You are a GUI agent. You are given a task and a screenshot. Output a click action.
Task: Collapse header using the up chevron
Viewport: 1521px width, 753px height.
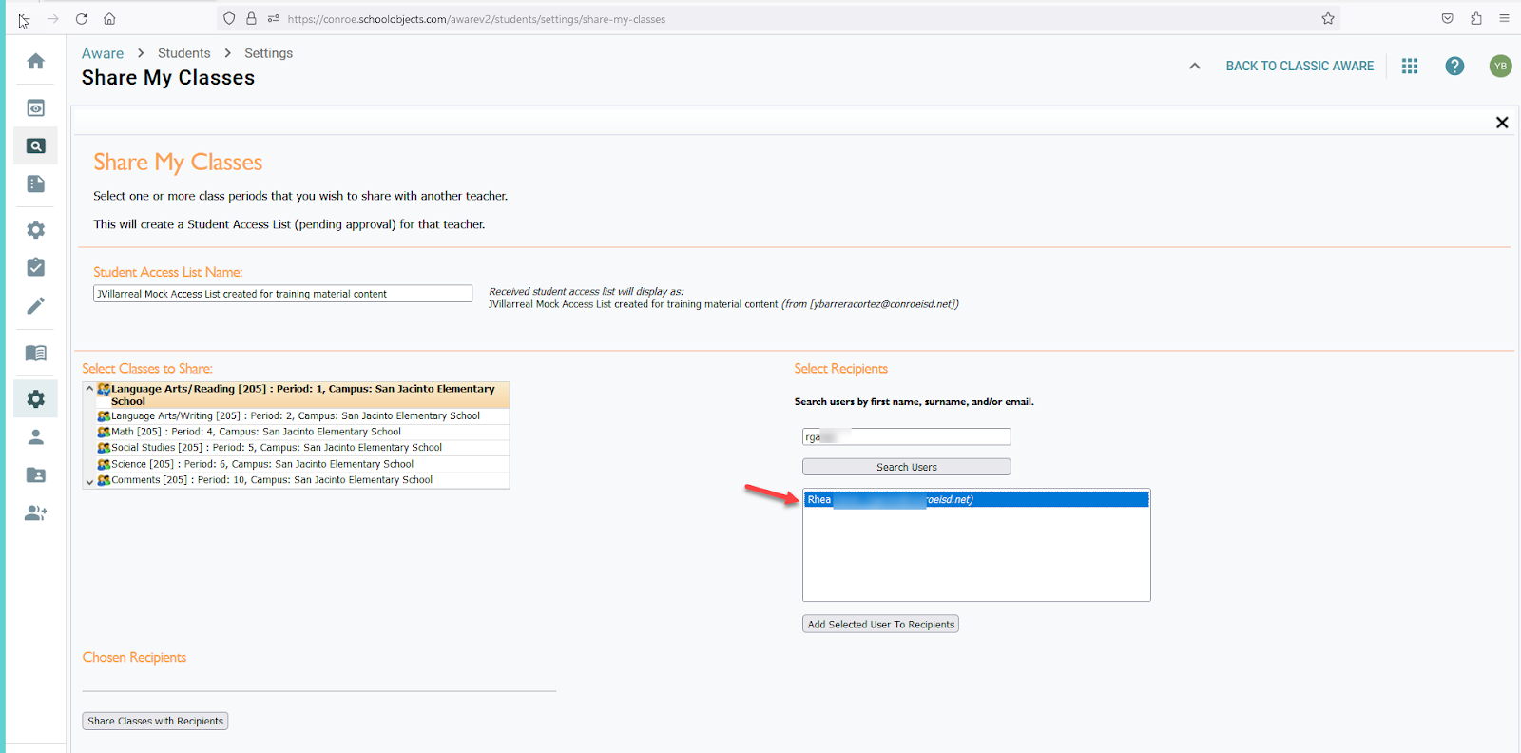tap(1195, 66)
